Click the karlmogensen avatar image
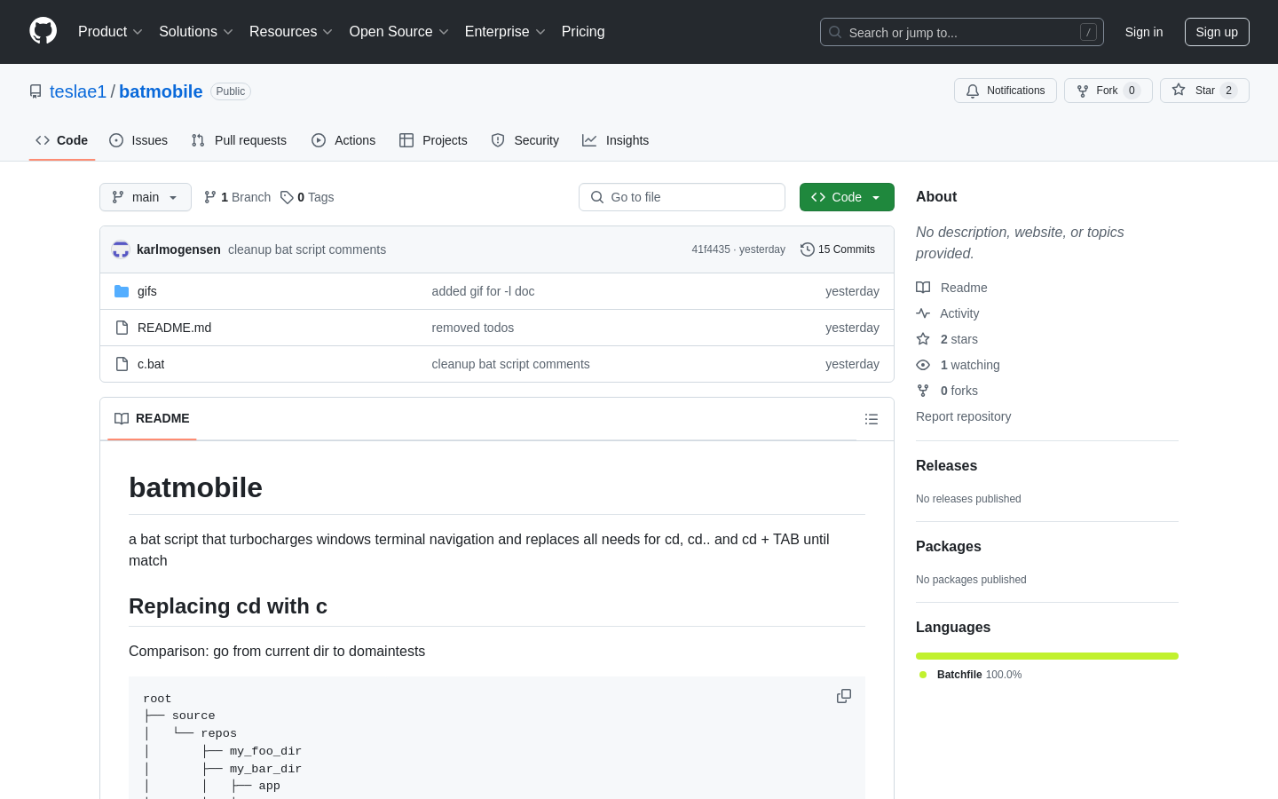 coord(121,249)
